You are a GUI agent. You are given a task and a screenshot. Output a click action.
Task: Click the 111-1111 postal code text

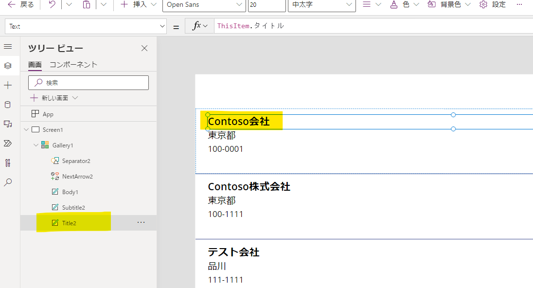click(x=226, y=280)
